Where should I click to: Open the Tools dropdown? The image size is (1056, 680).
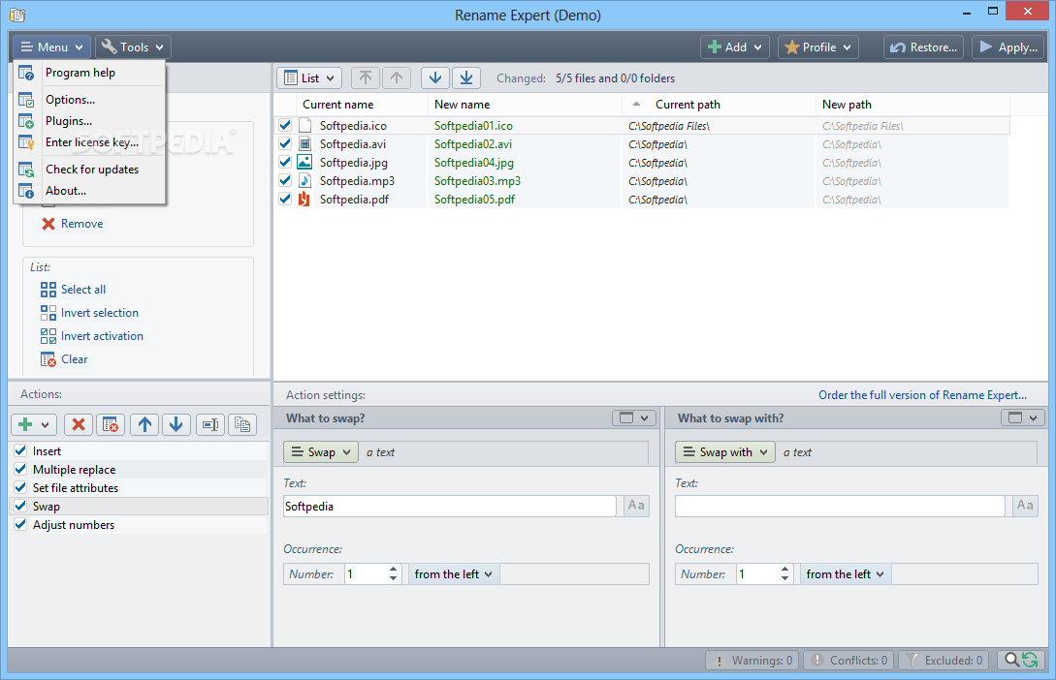tap(134, 47)
